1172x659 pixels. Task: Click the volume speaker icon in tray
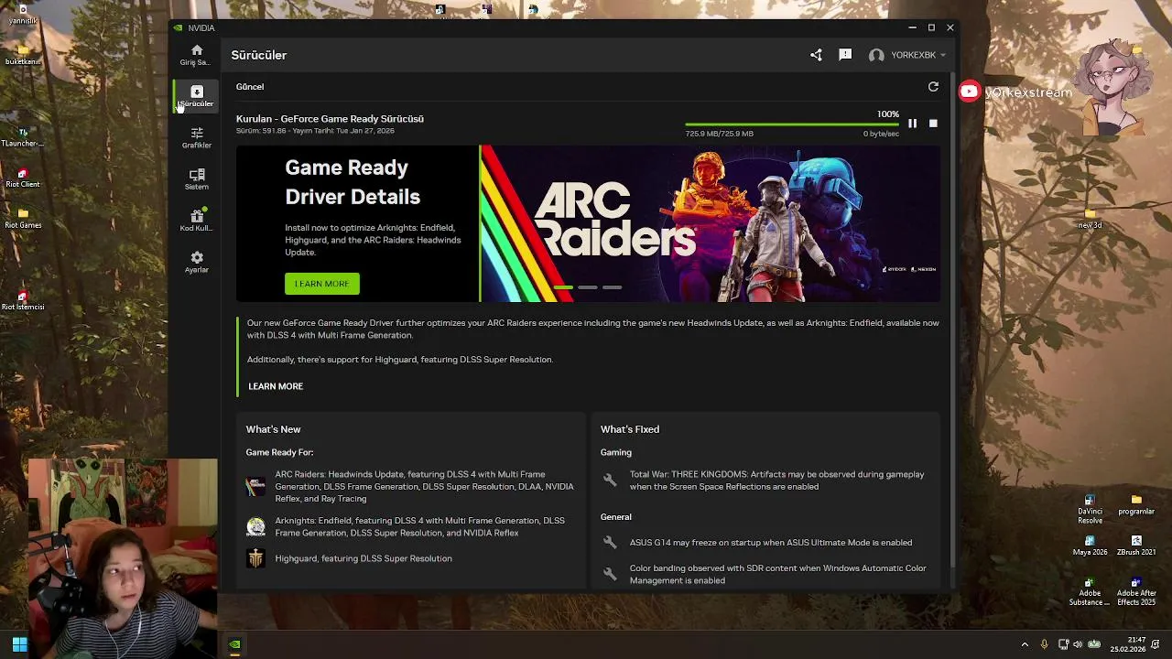pos(1077,644)
